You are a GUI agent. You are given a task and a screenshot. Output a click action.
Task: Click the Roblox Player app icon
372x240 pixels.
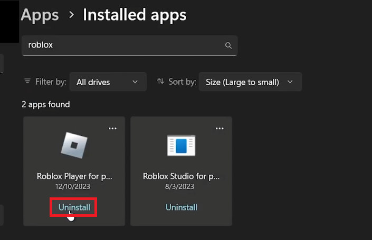pos(74,145)
